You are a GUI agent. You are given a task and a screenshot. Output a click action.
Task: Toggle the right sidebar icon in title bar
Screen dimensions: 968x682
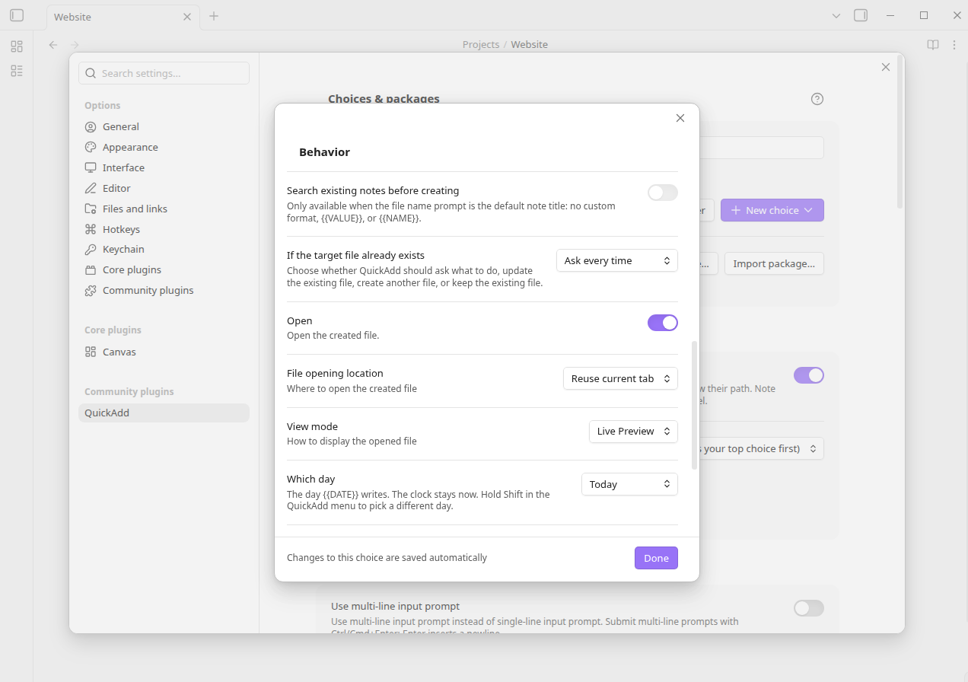tap(861, 15)
